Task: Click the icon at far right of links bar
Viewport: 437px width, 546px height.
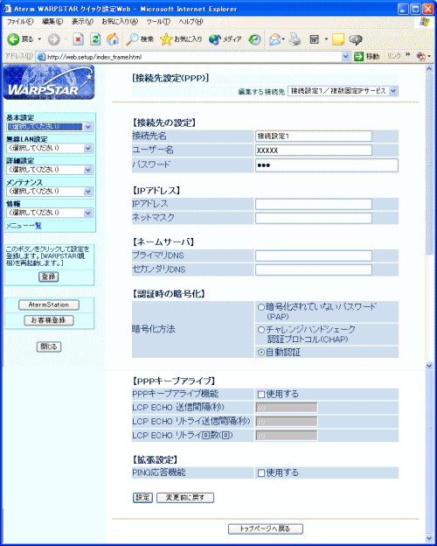Action: coord(420,56)
